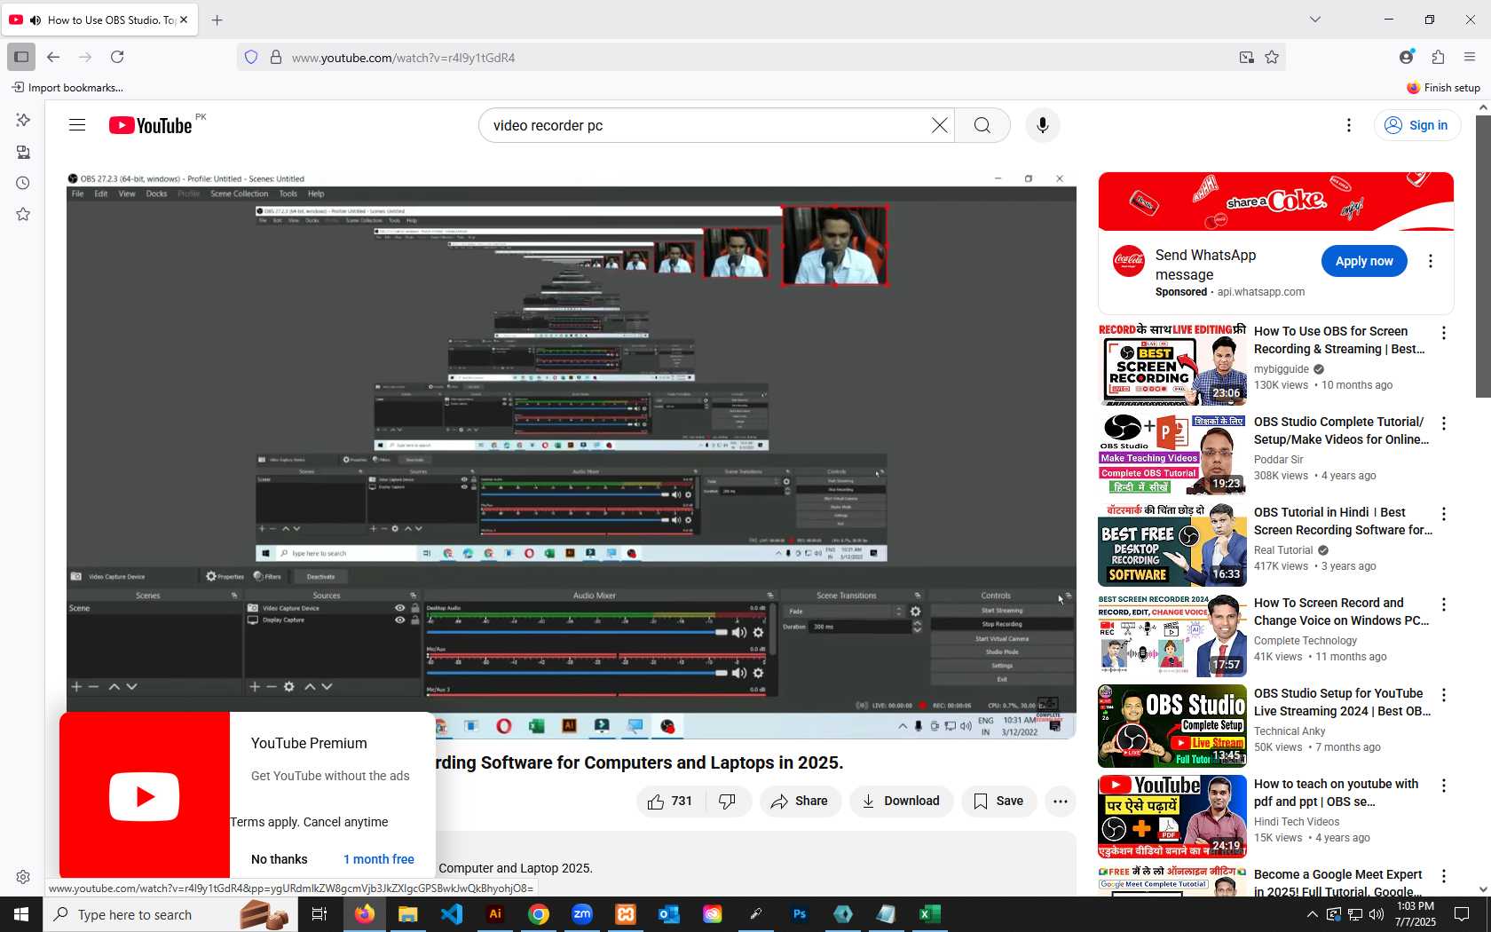This screenshot has width=1491, height=932.
Task: Go back to previous page
Action: click(53, 57)
